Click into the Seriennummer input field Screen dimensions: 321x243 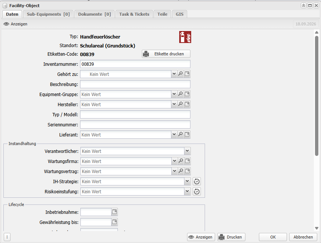tap(135, 124)
